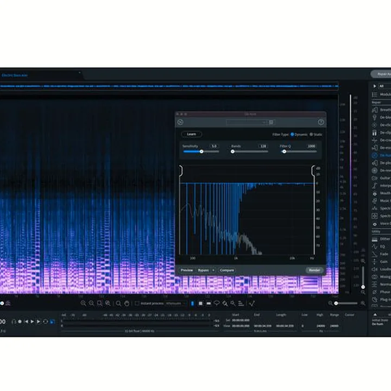Open the Repair Assistant
The width and height of the screenshot is (391, 391).
click(x=382, y=74)
